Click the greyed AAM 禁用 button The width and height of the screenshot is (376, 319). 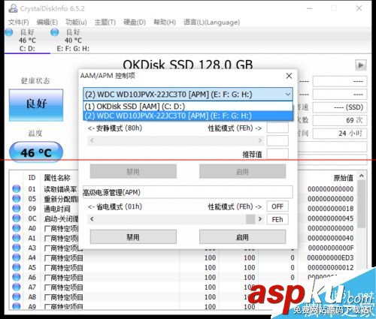(133, 171)
